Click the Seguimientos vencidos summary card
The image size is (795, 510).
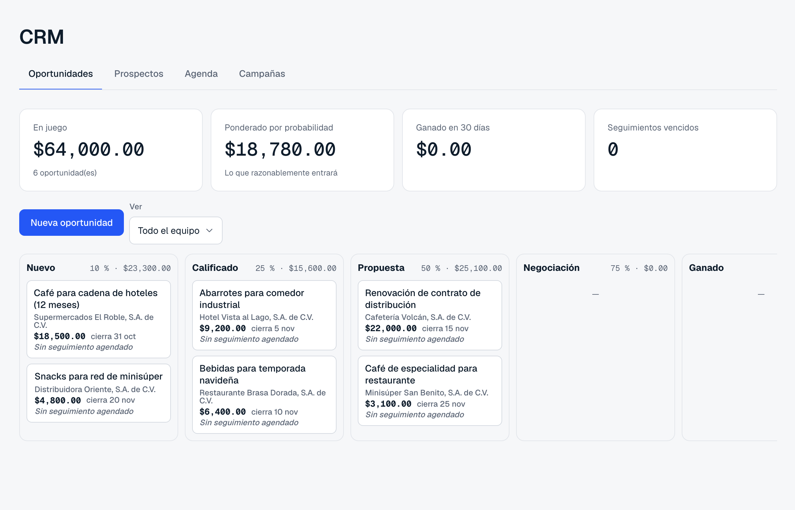tap(685, 150)
